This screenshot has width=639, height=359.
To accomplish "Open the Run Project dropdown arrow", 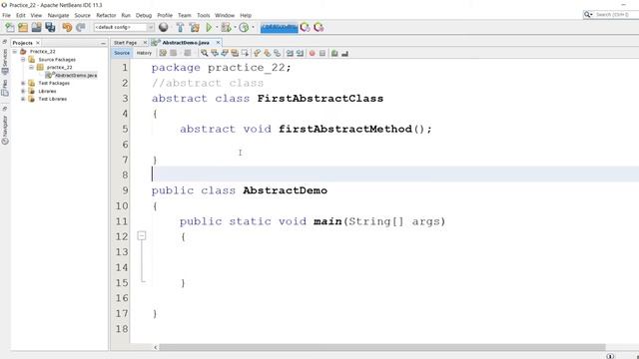I will tap(217, 27).
